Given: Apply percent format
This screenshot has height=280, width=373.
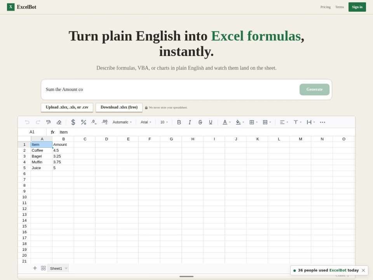Looking at the screenshot, I should click(84, 122).
